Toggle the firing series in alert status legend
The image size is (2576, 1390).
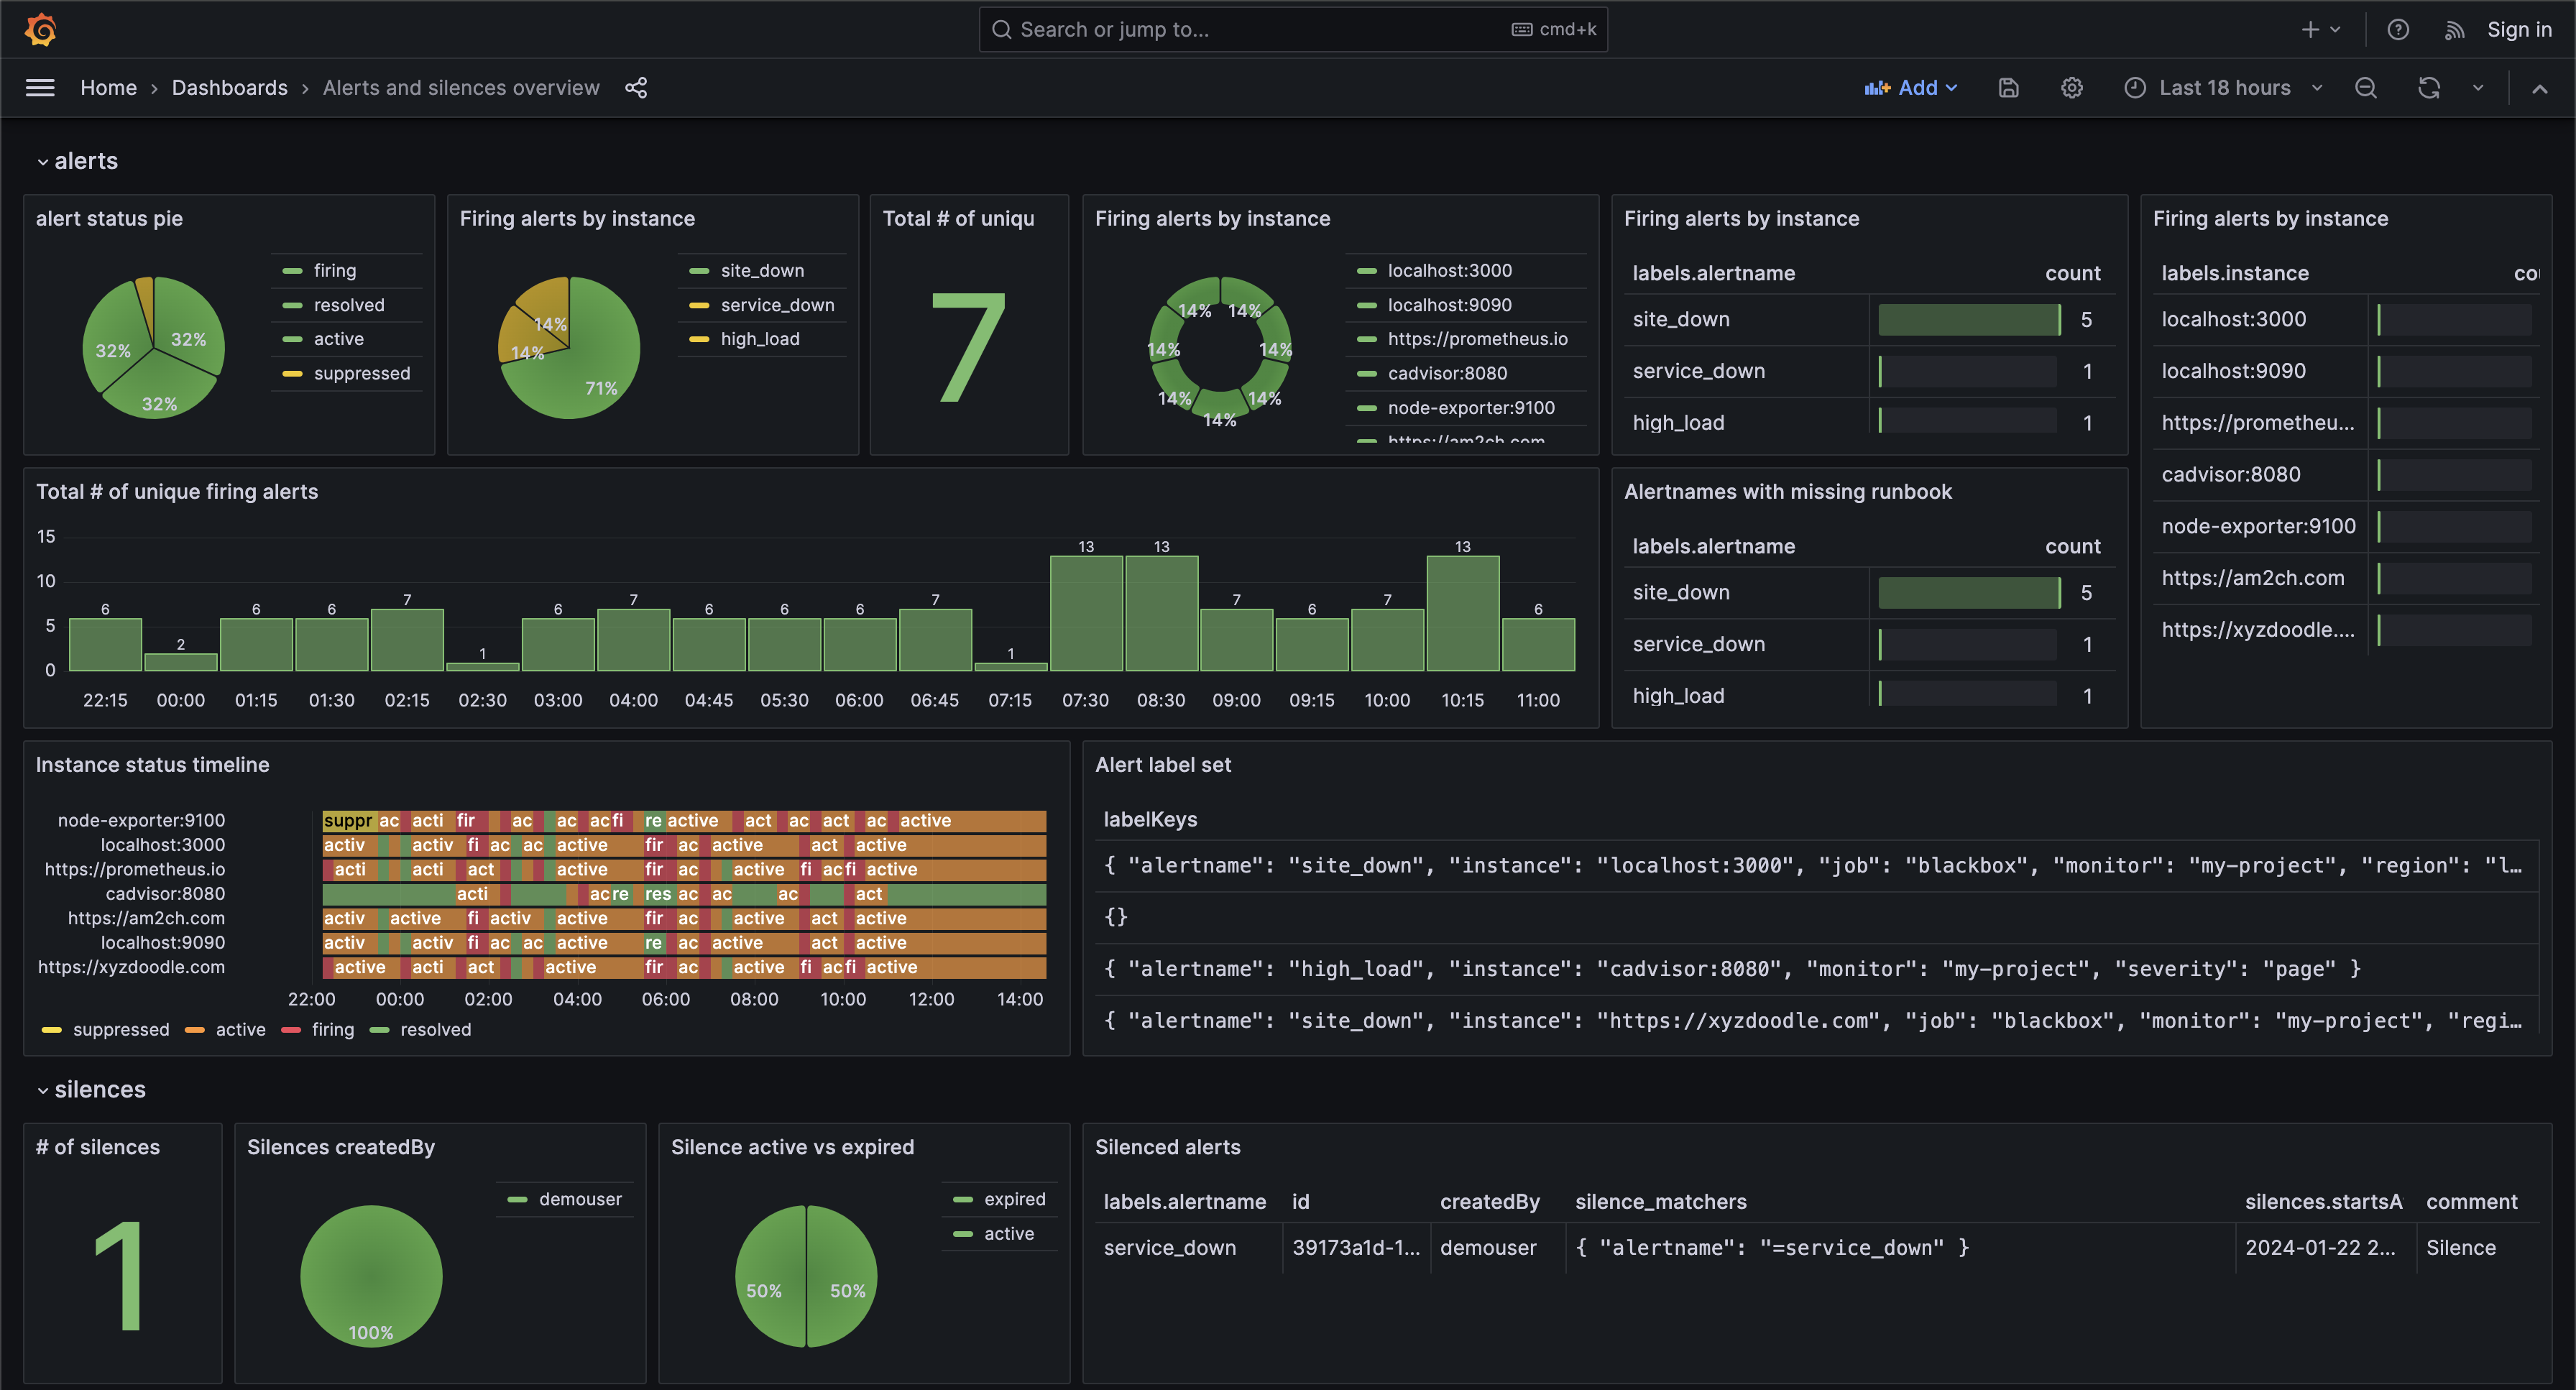coord(334,271)
